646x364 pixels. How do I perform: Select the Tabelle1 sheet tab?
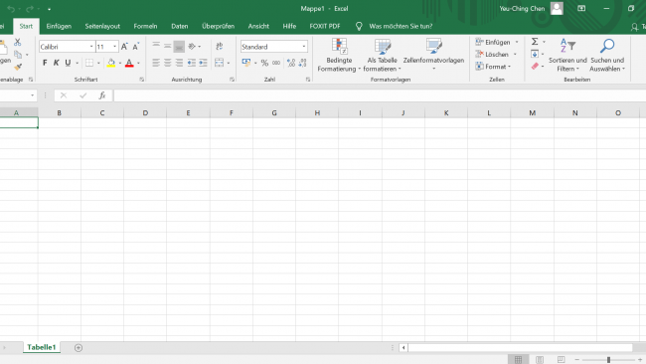(41, 347)
